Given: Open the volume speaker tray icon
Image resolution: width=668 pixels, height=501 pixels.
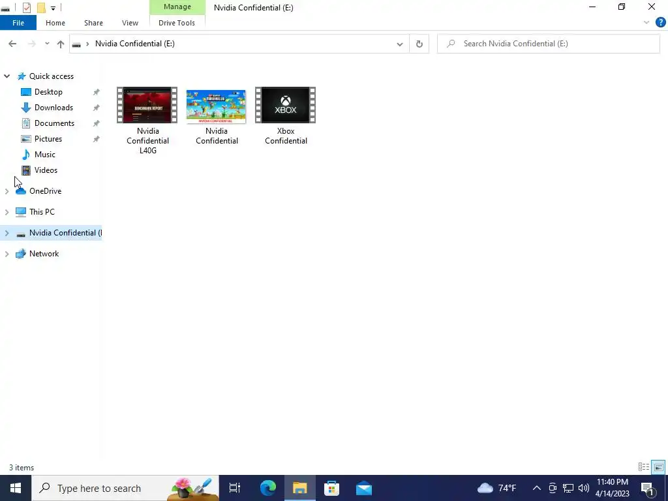Looking at the screenshot, I should coord(583,488).
